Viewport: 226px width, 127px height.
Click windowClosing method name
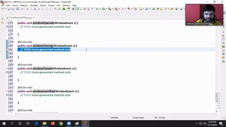click(42, 46)
